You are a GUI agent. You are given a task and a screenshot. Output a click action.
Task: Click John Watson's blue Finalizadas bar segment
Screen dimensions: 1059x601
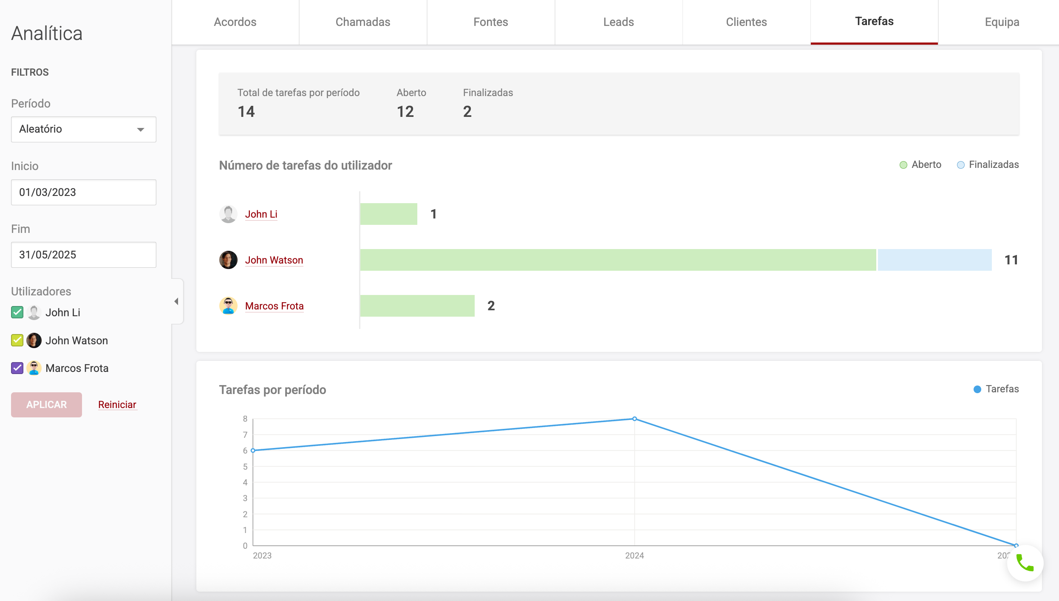point(934,260)
